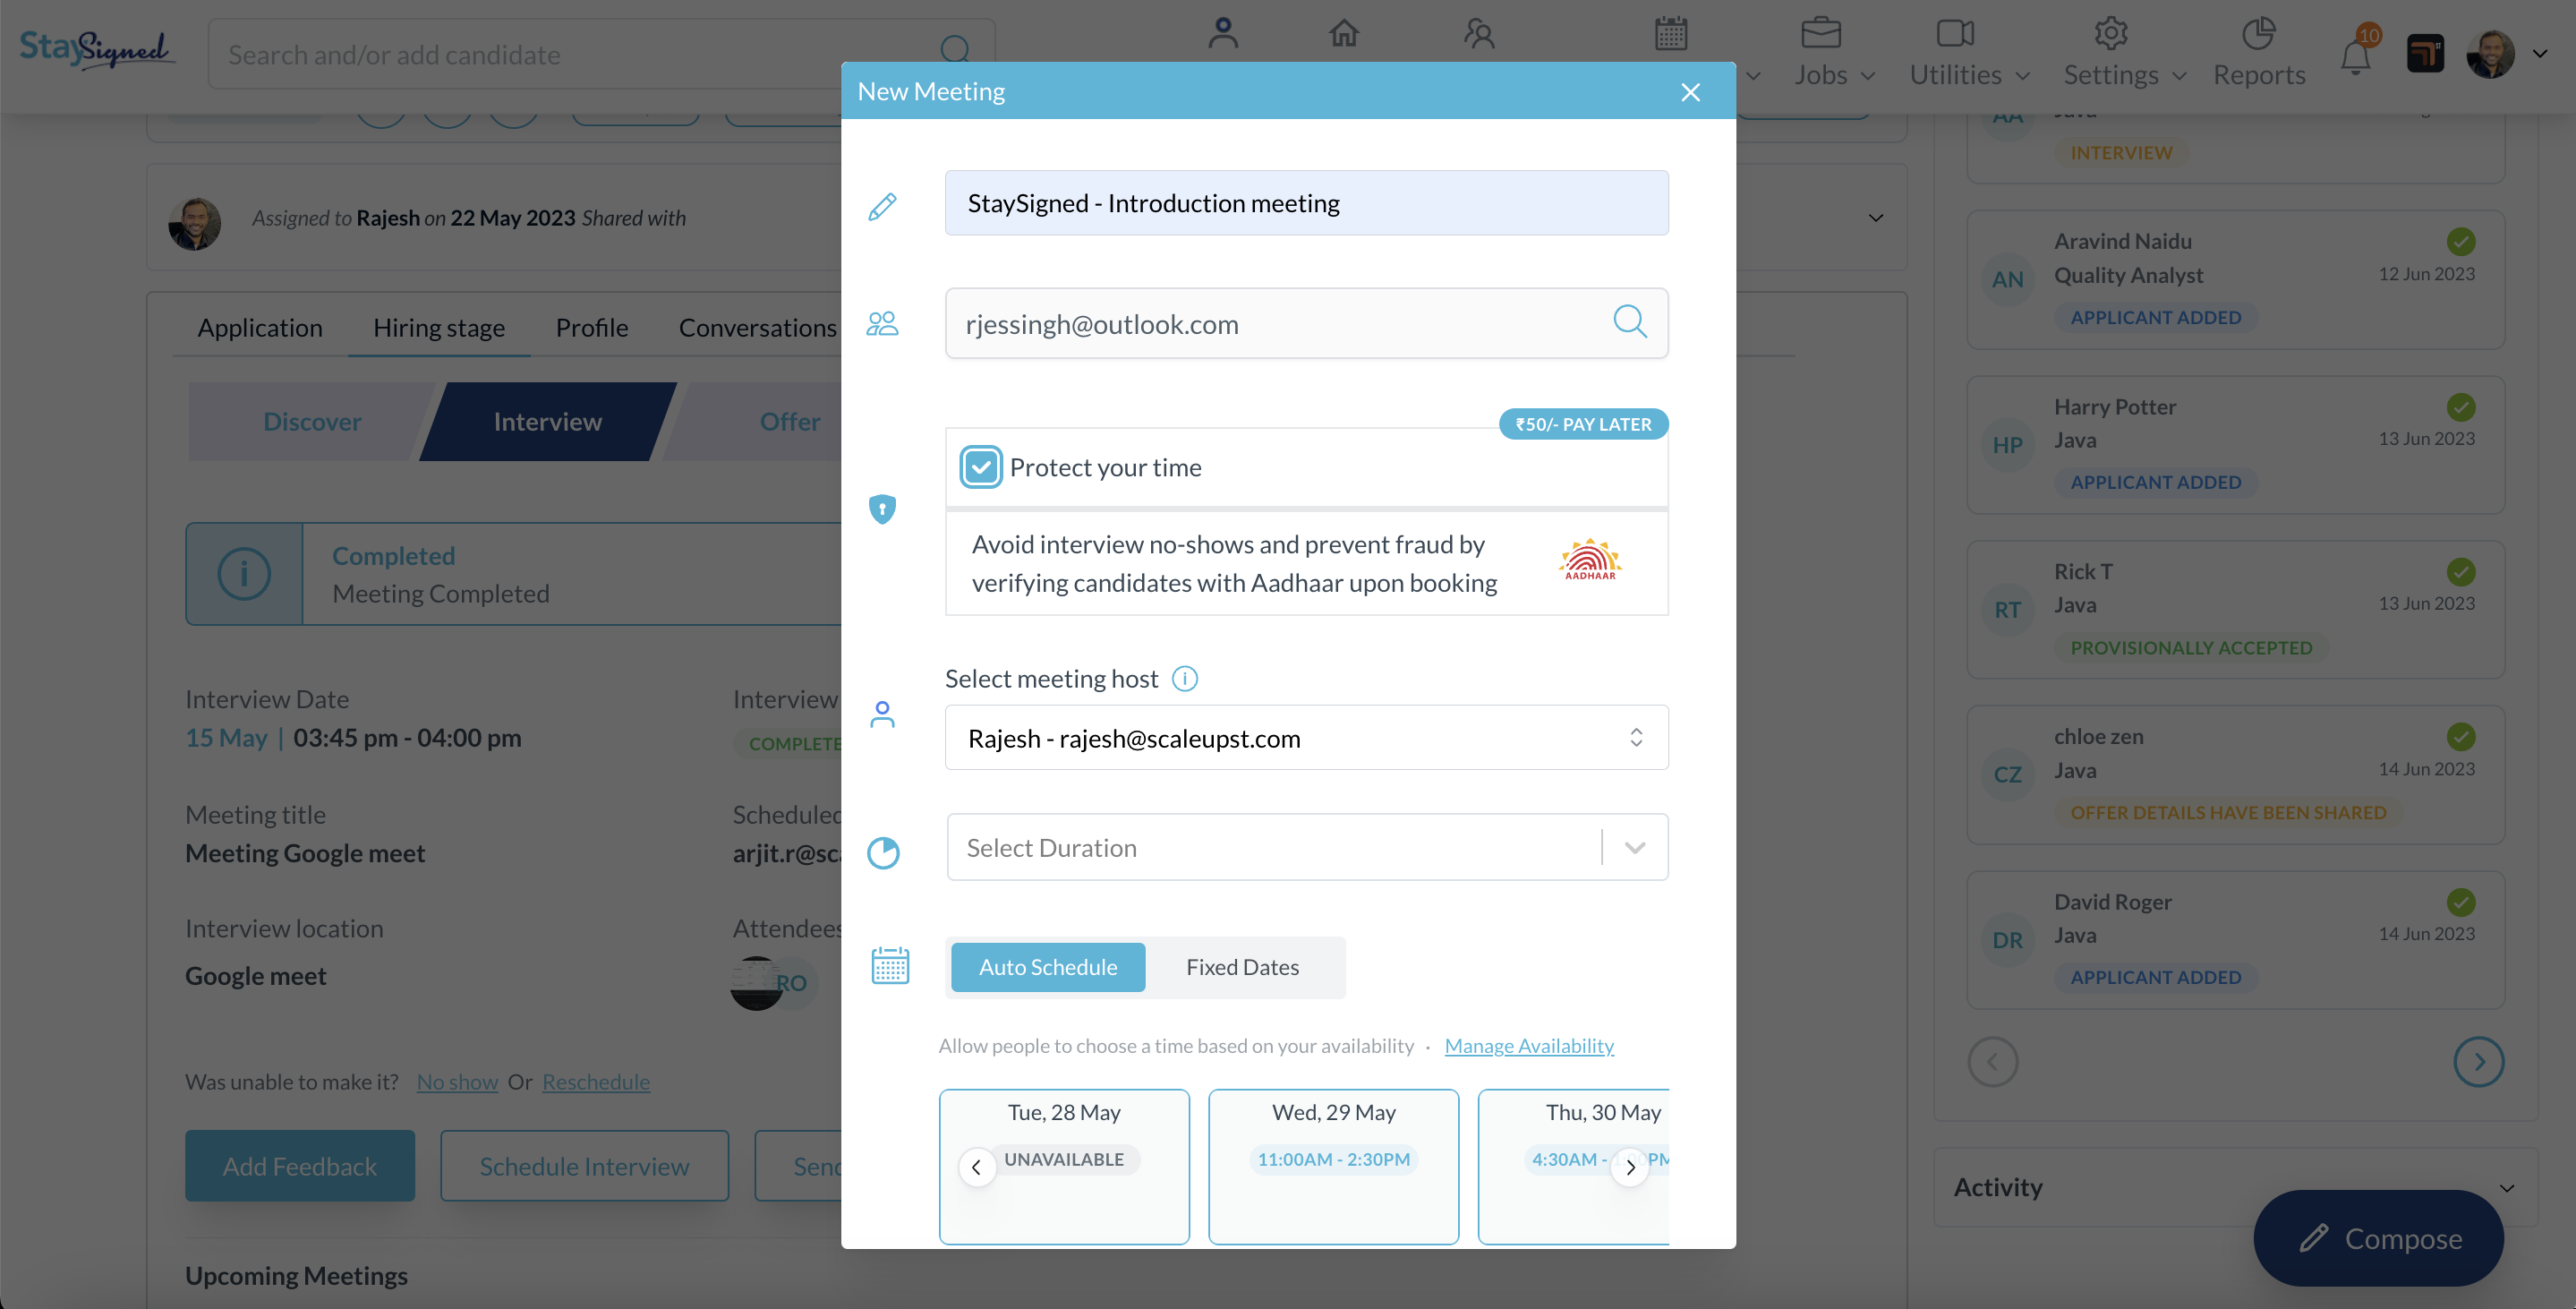Image resolution: width=2576 pixels, height=1309 pixels.
Task: Switch to the Application tab
Action: coord(260,327)
